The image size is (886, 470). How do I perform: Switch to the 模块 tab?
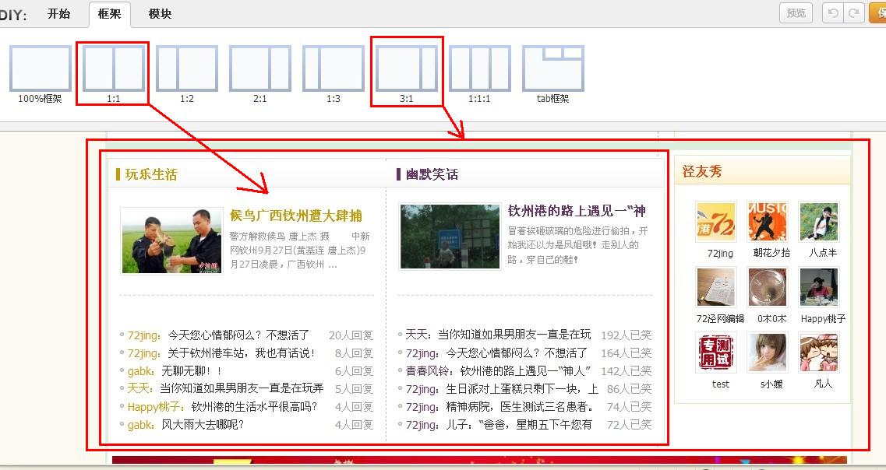click(x=160, y=13)
